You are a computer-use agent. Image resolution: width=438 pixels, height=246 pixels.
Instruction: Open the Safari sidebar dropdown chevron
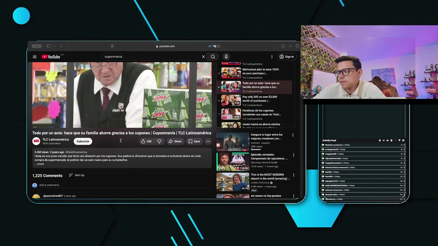coord(53,46)
